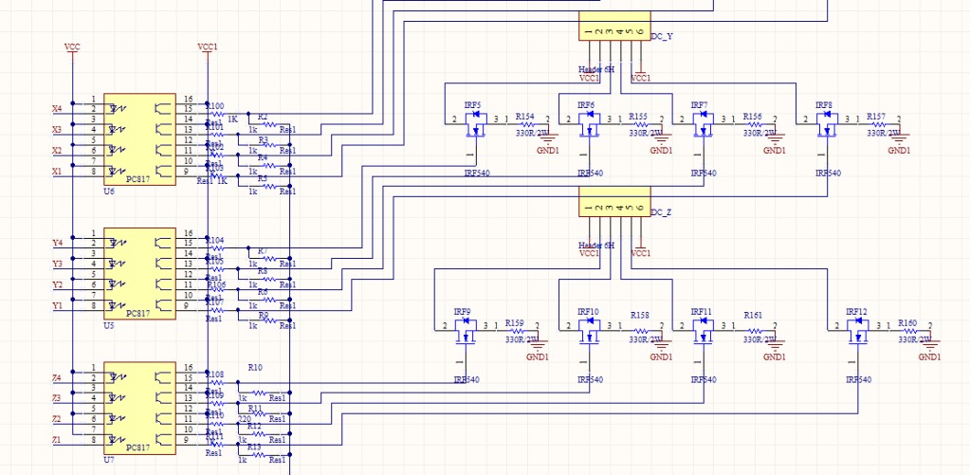
Task: Pick net label Y2
Action: pos(57,285)
